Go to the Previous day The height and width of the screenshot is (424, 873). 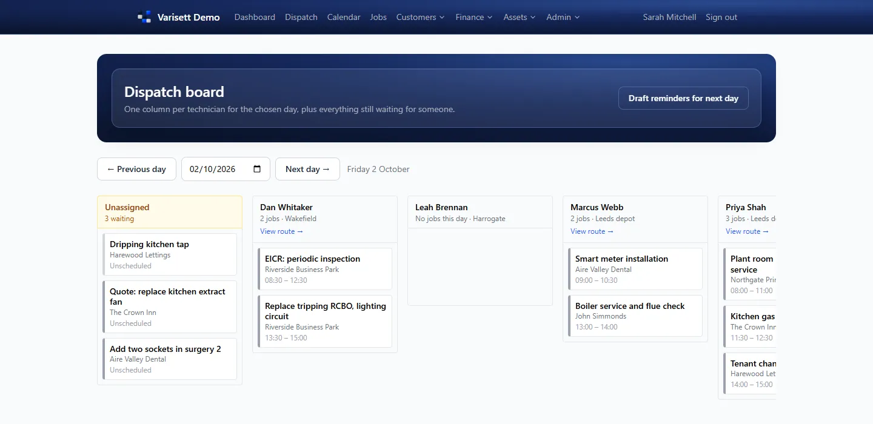[x=136, y=169]
